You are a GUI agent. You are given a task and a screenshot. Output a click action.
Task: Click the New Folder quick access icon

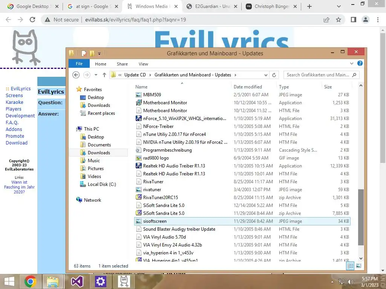[92, 53]
